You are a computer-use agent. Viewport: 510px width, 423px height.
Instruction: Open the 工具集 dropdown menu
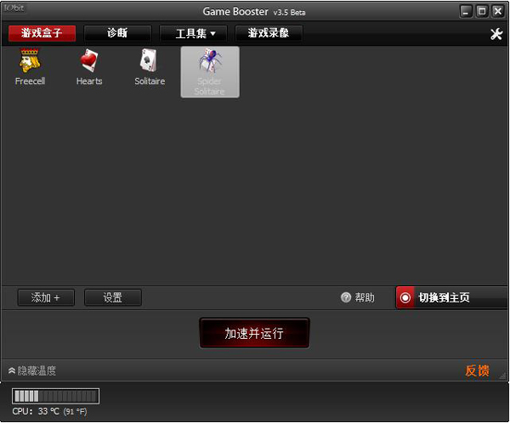tap(193, 33)
